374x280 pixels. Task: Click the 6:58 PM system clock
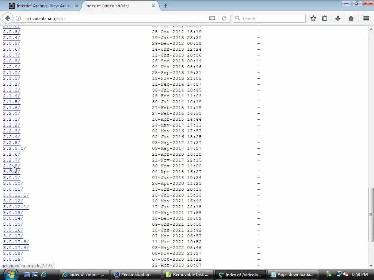click(x=360, y=275)
